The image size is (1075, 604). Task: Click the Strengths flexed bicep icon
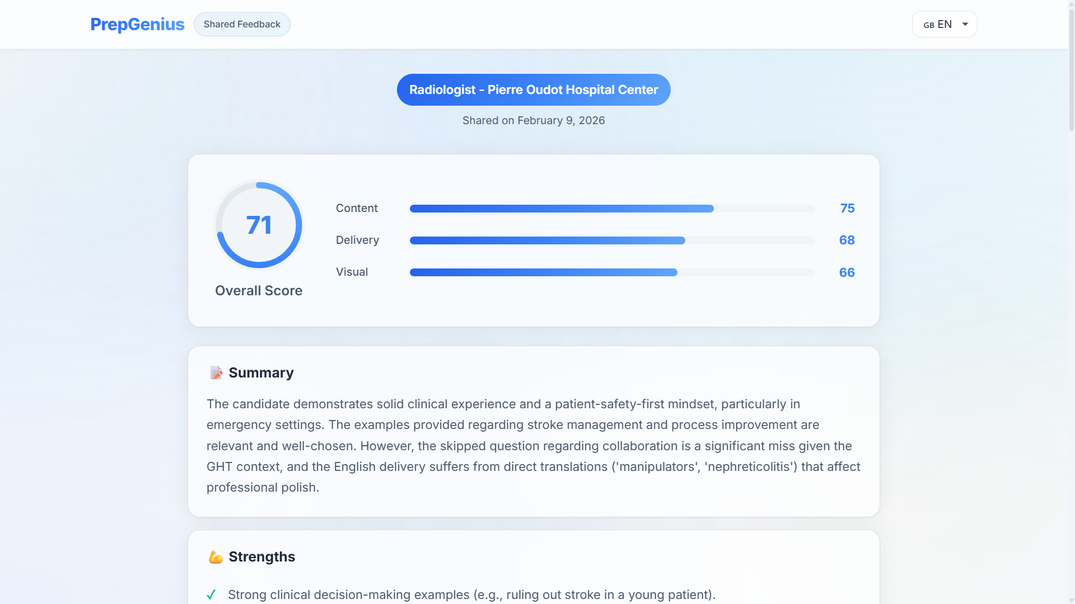tap(216, 557)
